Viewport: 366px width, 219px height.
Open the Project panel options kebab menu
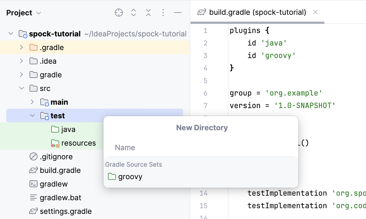point(163,13)
